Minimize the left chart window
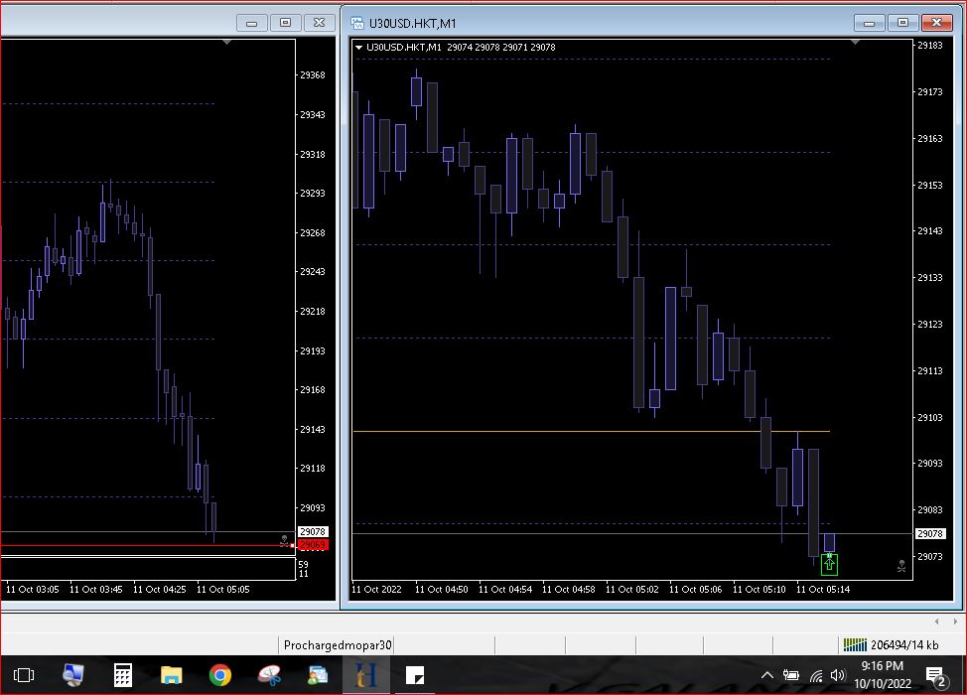The height and width of the screenshot is (695, 967). point(252,23)
